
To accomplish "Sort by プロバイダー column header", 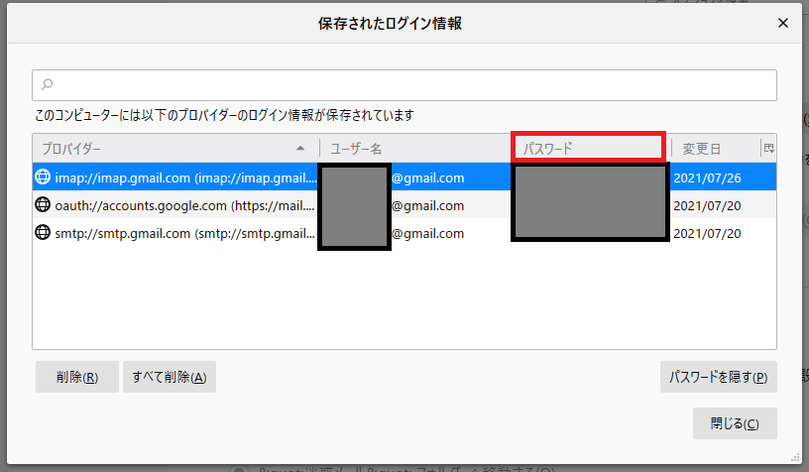I will pyautogui.click(x=175, y=149).
